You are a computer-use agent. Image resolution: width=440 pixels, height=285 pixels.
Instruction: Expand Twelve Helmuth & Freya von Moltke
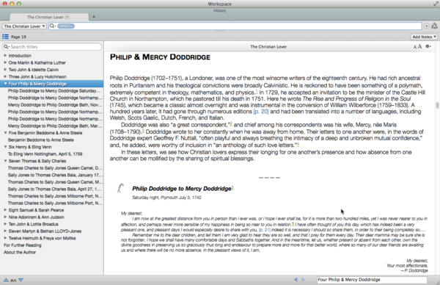click(5, 238)
